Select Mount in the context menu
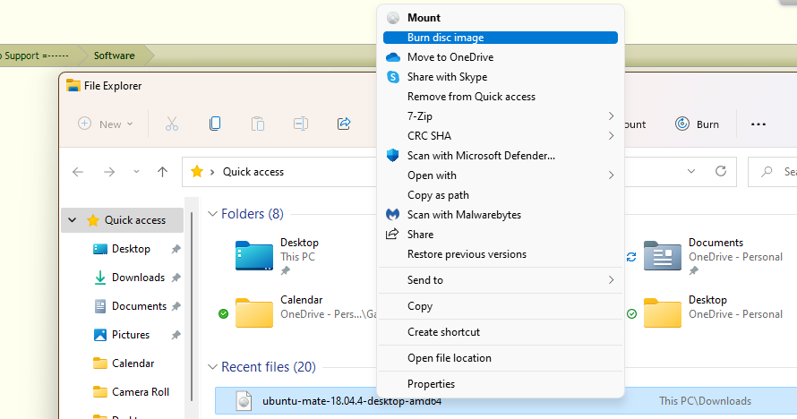The height and width of the screenshot is (419, 797). (501, 18)
